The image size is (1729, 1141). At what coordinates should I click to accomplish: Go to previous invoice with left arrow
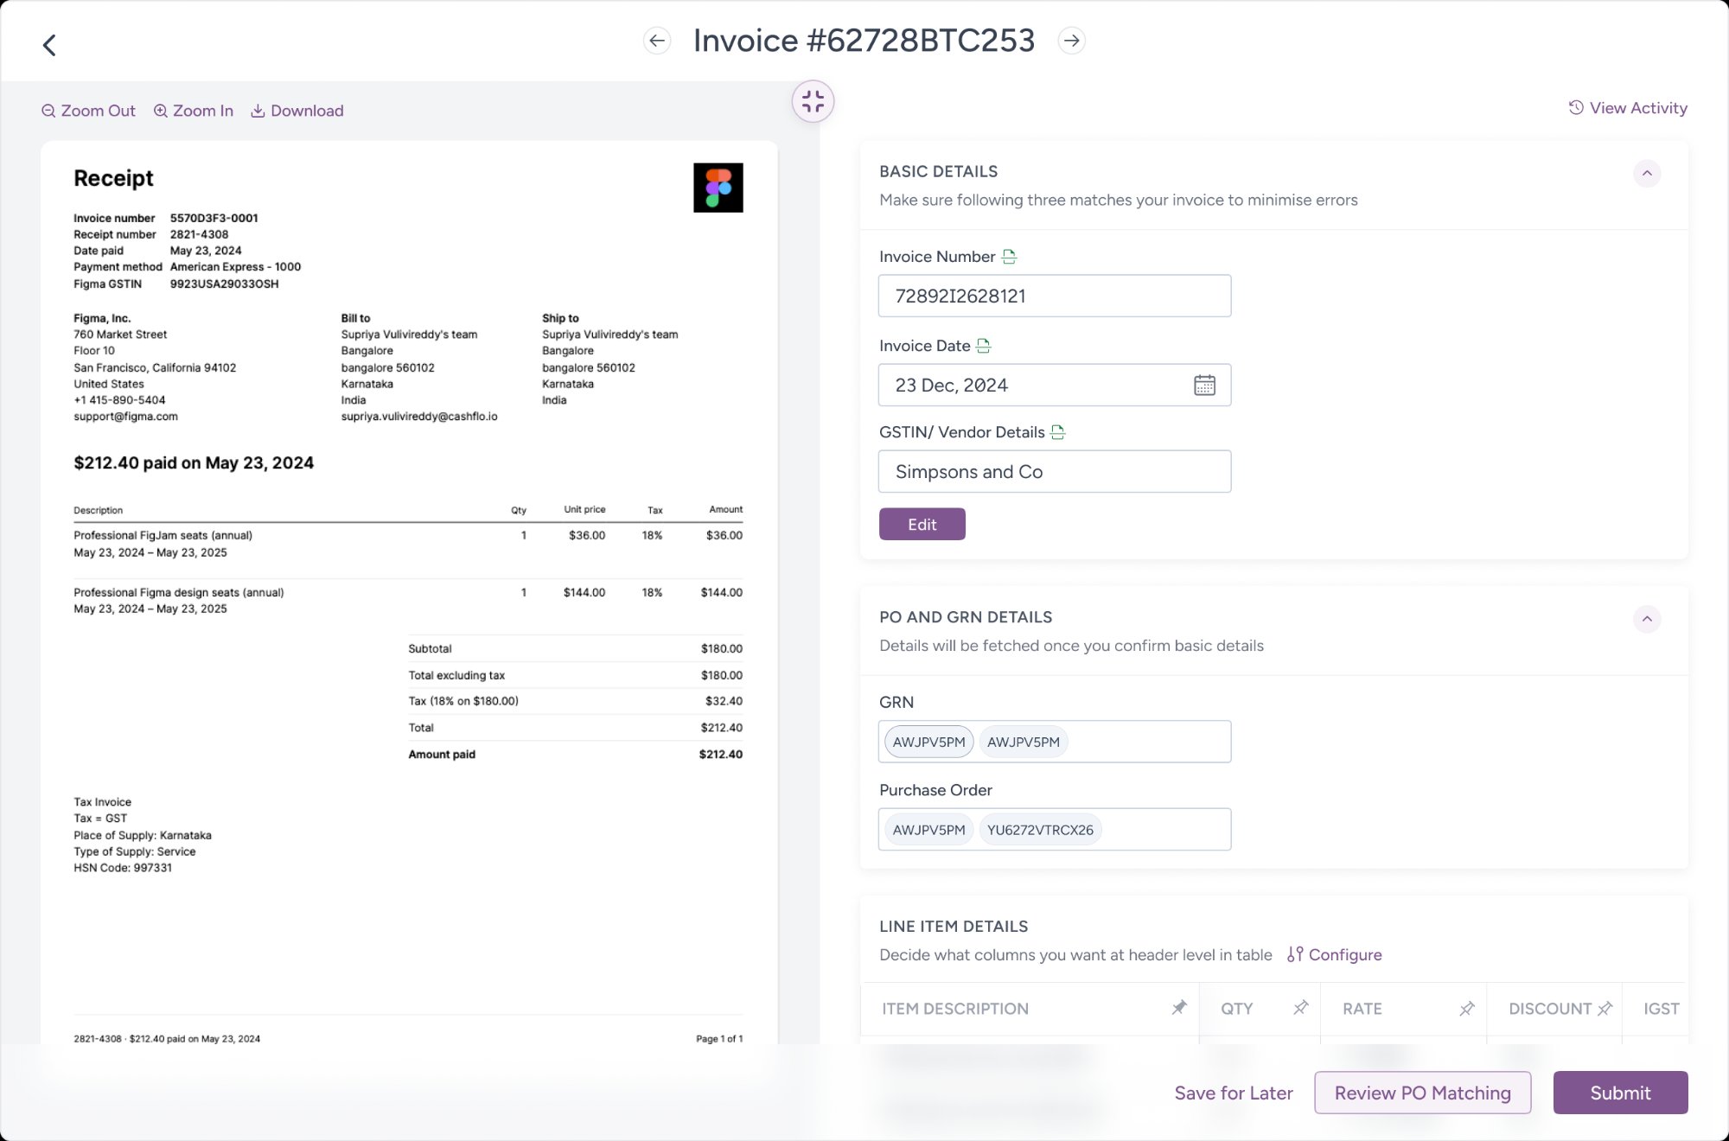point(657,41)
